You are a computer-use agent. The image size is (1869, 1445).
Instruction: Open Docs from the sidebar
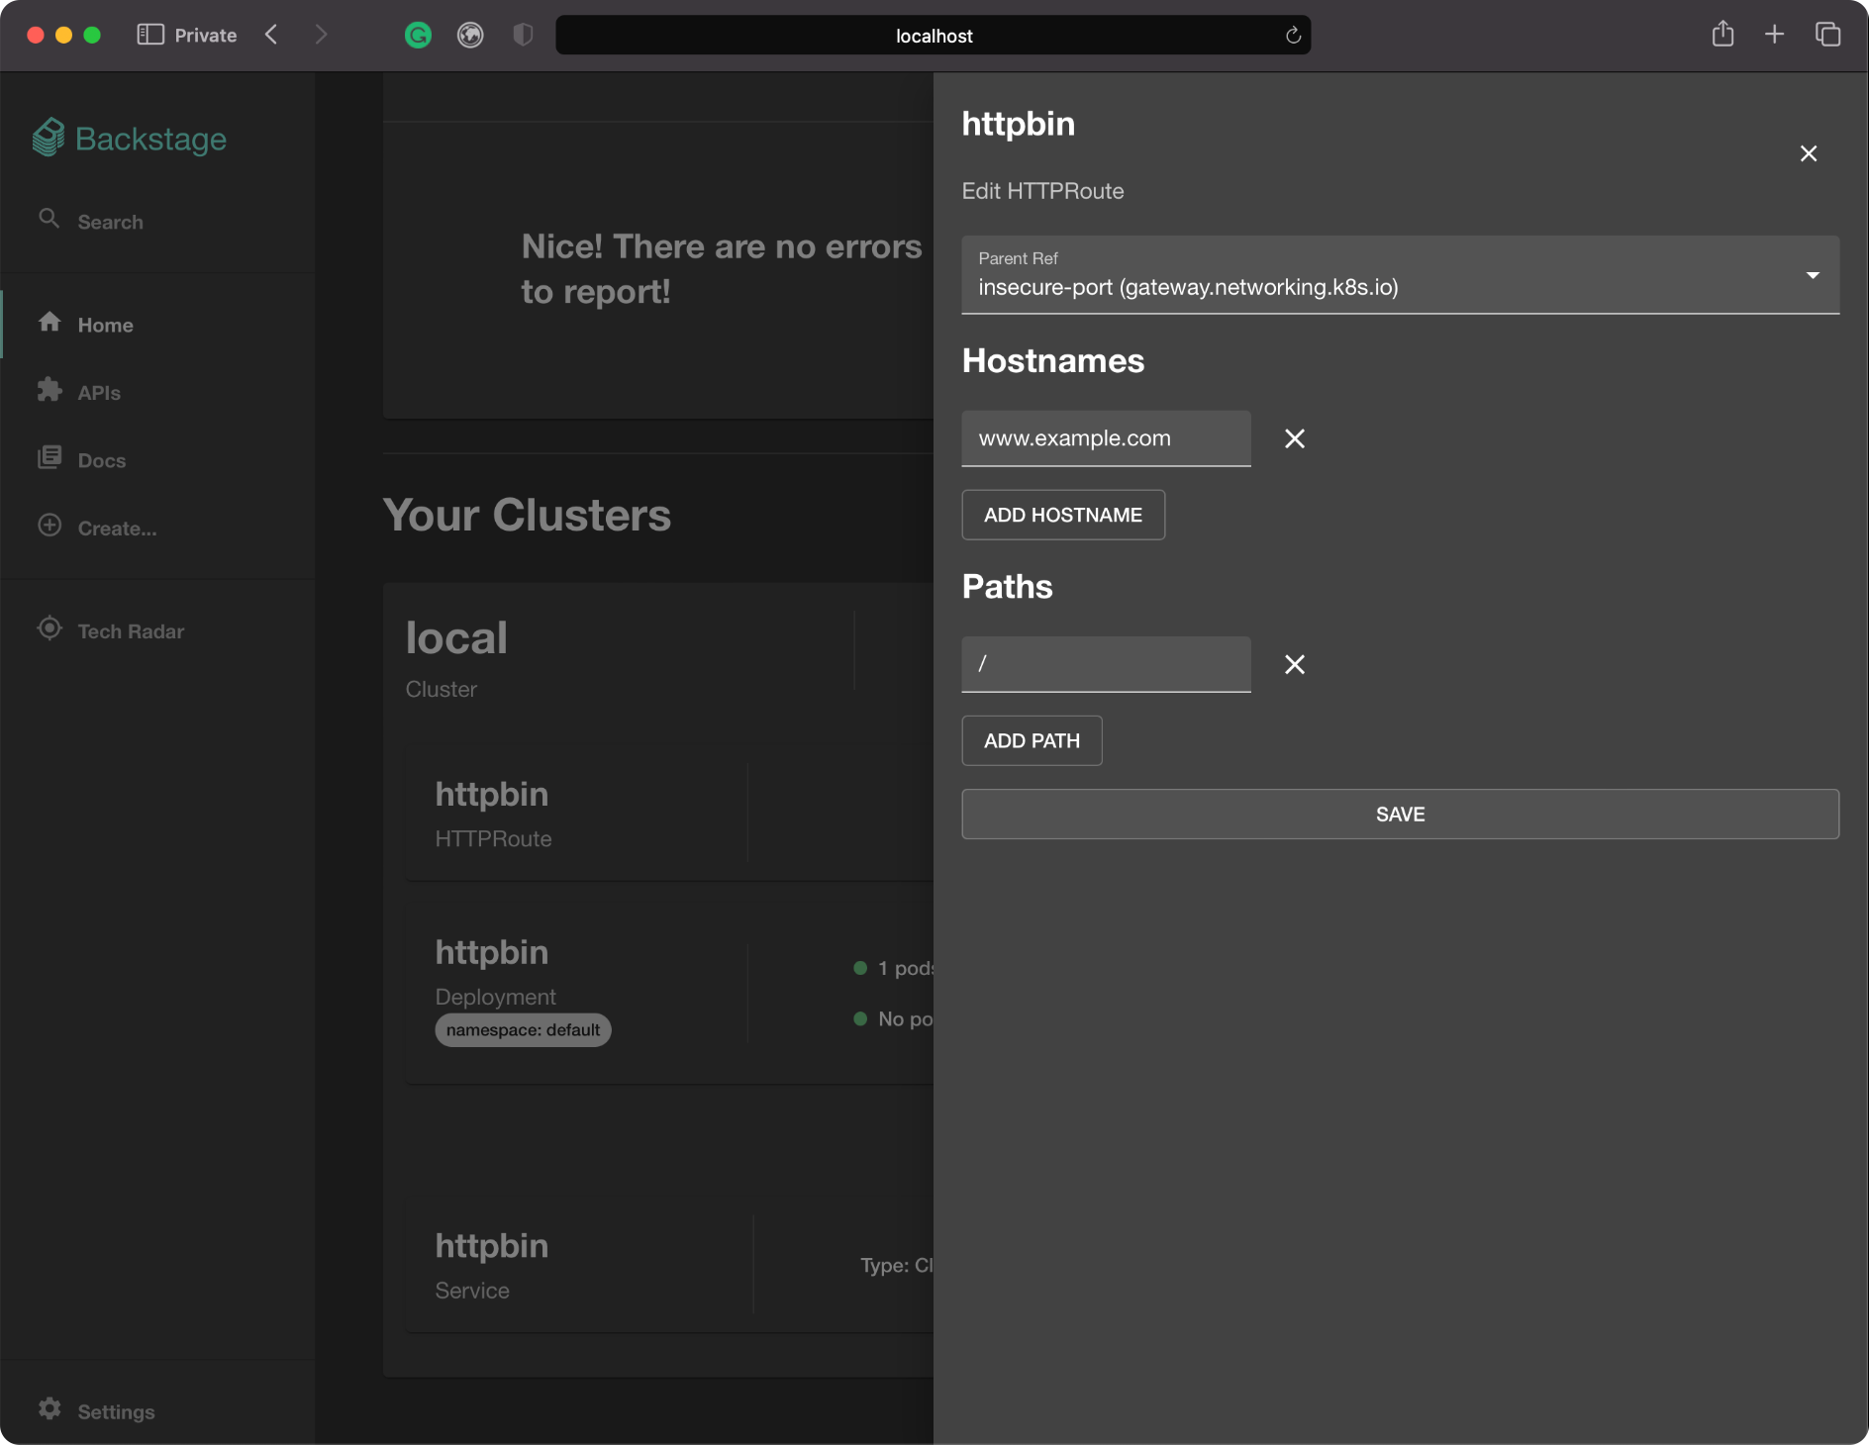pyautogui.click(x=101, y=460)
